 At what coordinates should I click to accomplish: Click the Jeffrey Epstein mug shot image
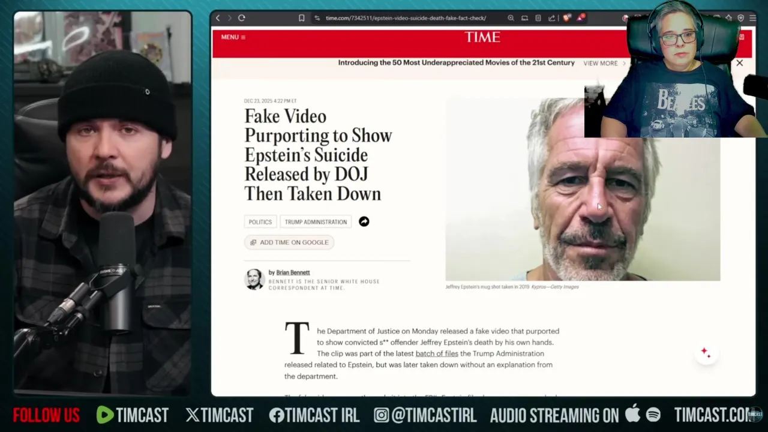(x=583, y=190)
